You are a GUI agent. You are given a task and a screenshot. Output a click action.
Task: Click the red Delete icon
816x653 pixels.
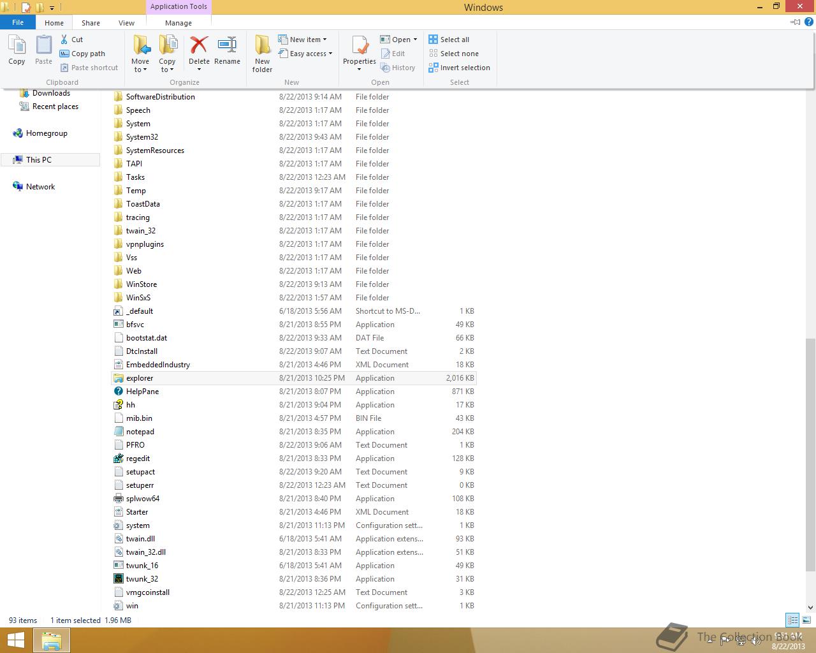(199, 45)
